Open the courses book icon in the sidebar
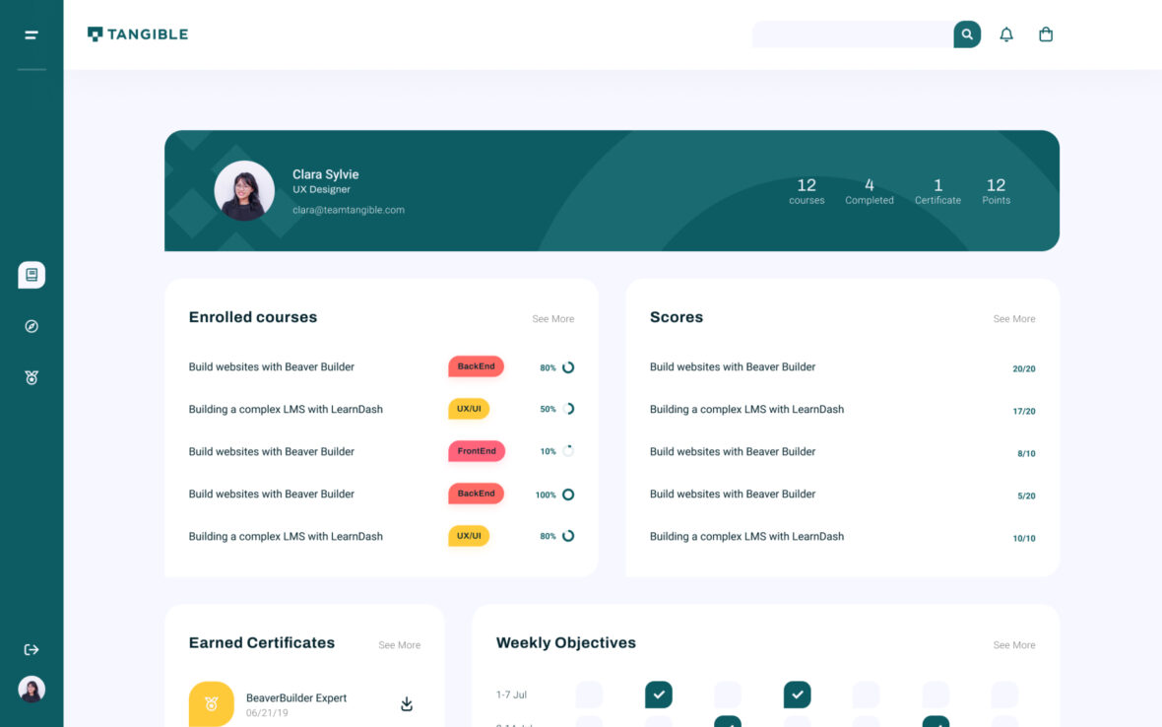Image resolution: width=1162 pixels, height=727 pixels. tap(31, 275)
